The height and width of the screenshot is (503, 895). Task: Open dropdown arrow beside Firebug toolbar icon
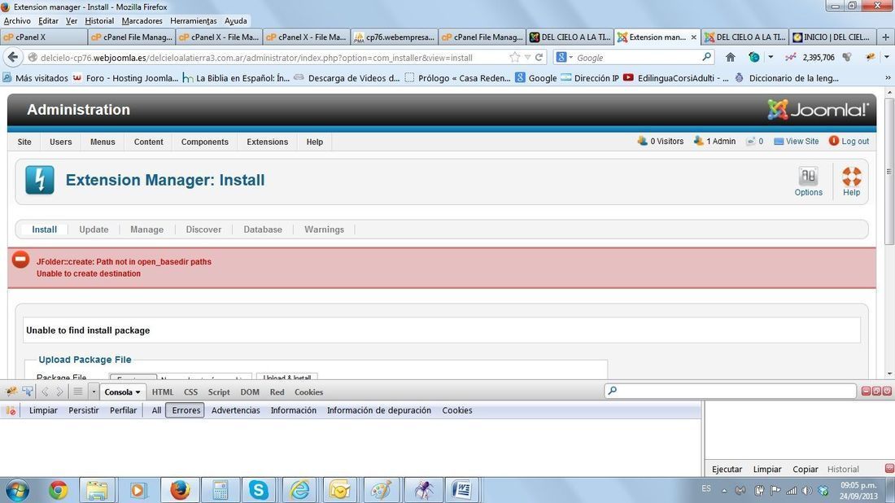886,57
